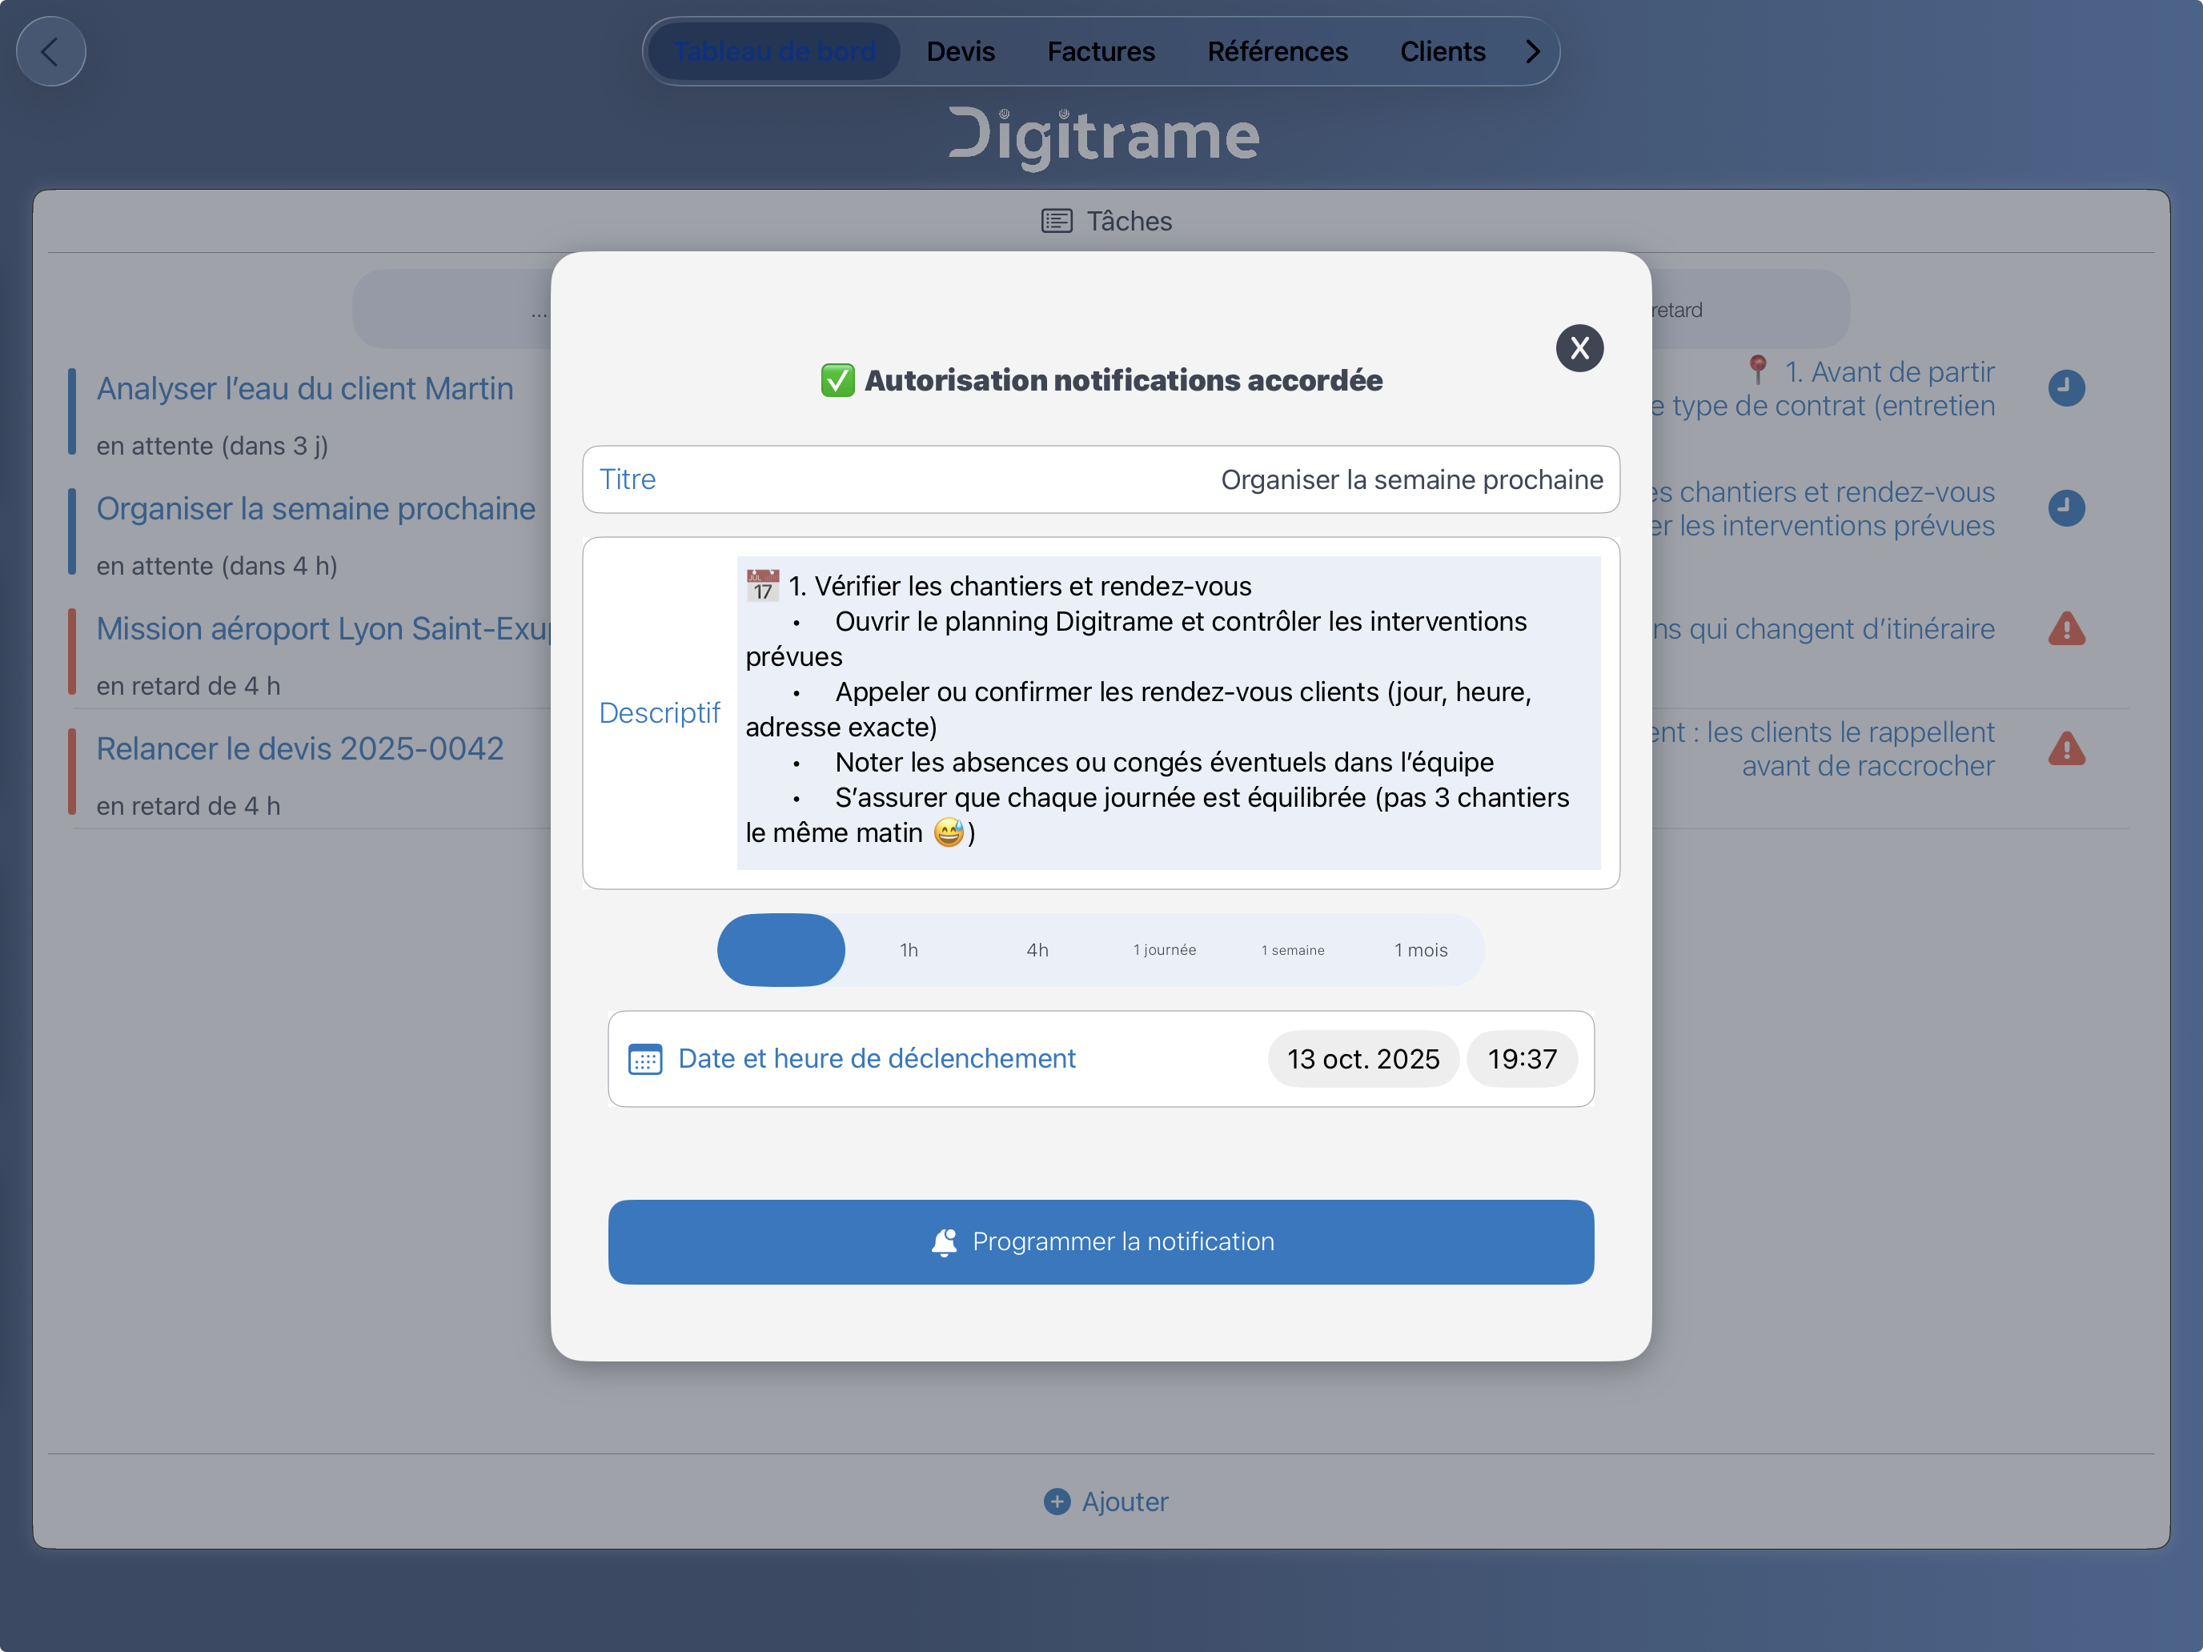Click the clock icon beside chantiers et rendez-vous
The image size is (2203, 1652).
2065,508
